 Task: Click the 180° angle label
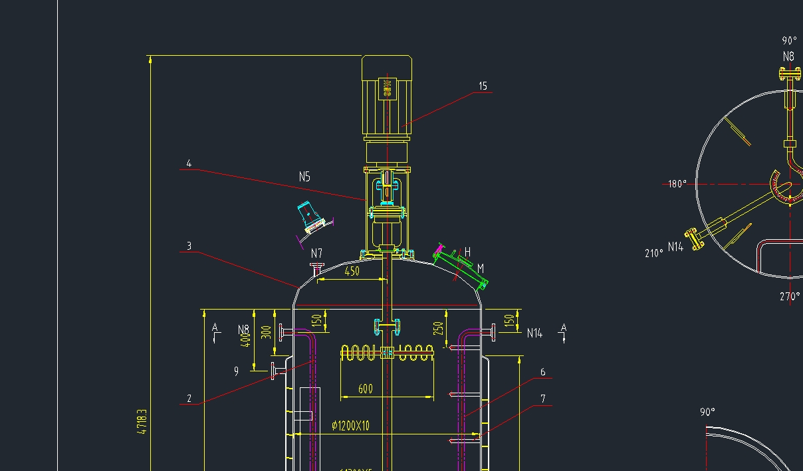click(677, 184)
